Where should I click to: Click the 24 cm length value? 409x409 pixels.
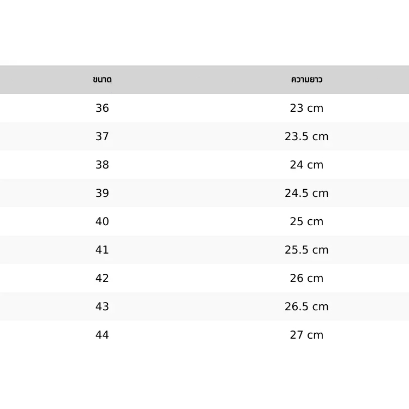coord(306,165)
